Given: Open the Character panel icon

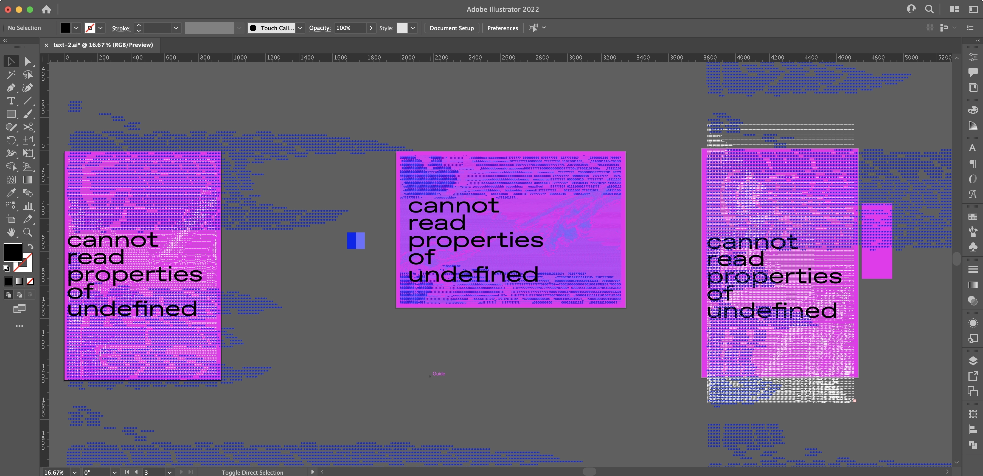Looking at the screenshot, I should (973, 148).
